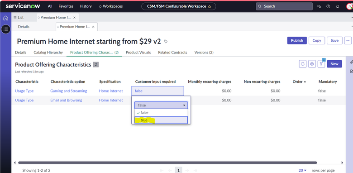Open the All menu
Image resolution: width=353 pixels, height=173 pixels.
click(x=50, y=6)
